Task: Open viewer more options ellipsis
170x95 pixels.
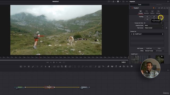Action: [127, 2]
